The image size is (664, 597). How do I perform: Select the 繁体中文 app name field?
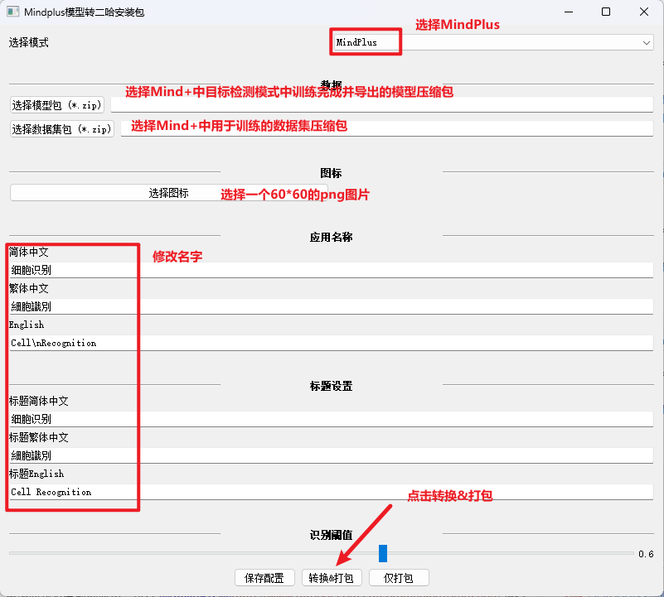coord(332,306)
